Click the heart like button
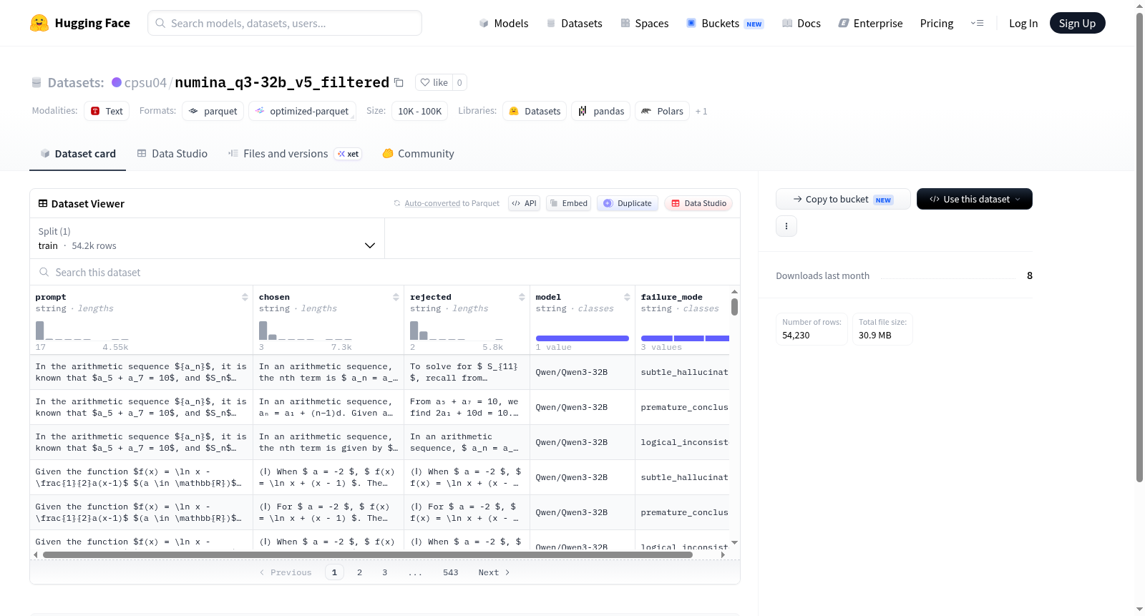Viewport: 1145px width, 616px height. (434, 82)
